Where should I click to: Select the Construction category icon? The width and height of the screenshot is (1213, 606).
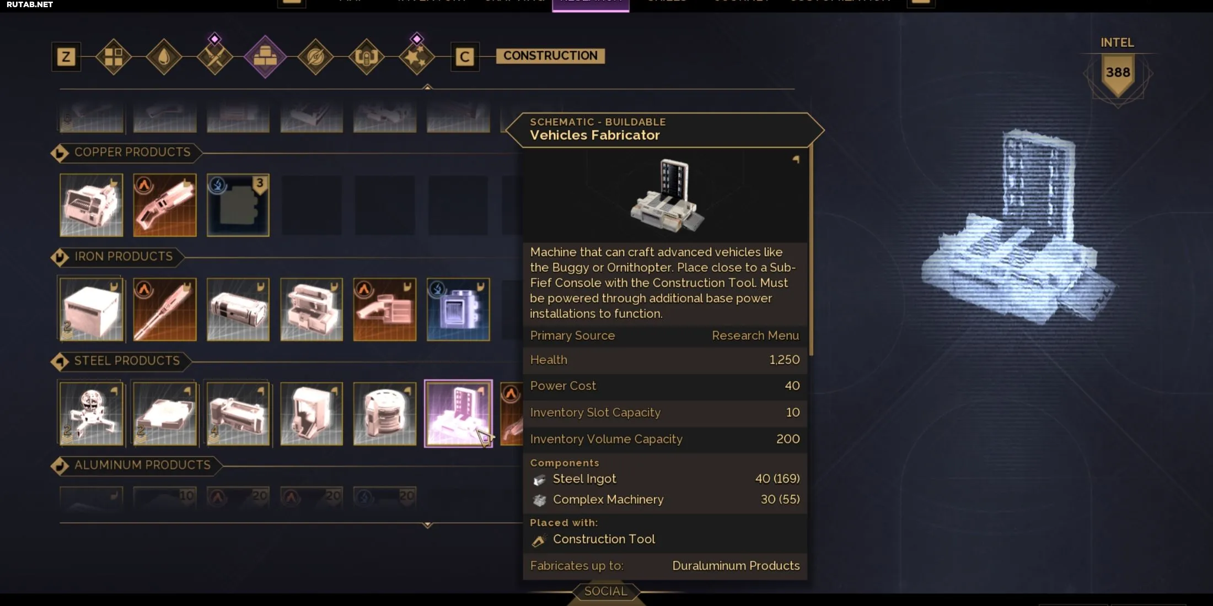click(265, 57)
